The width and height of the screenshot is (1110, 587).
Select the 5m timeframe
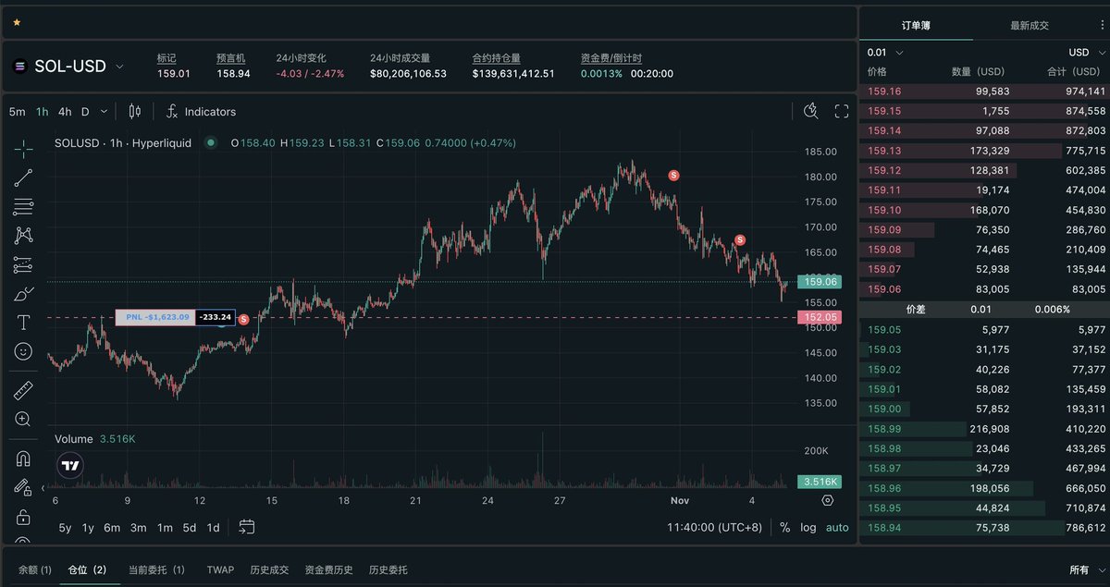[x=17, y=111]
